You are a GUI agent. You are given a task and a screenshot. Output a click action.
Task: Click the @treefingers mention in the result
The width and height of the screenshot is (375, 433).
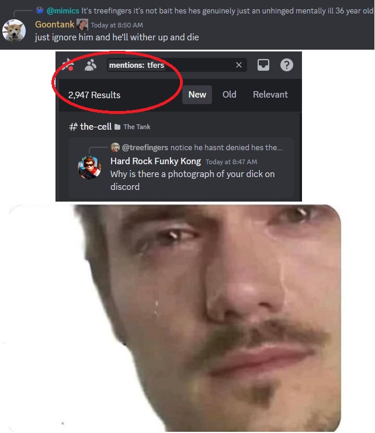coord(145,147)
